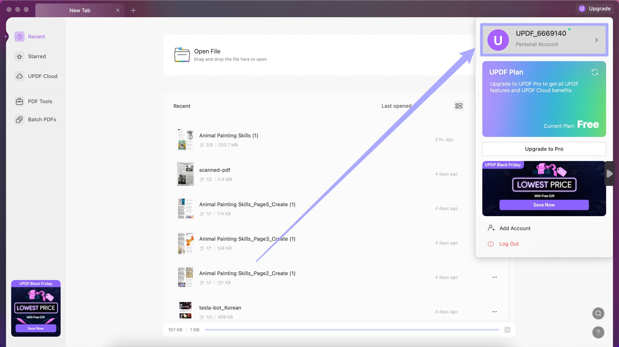Click the tesla-bot_Korean thumbnail
619x347 pixels.
tap(185, 310)
